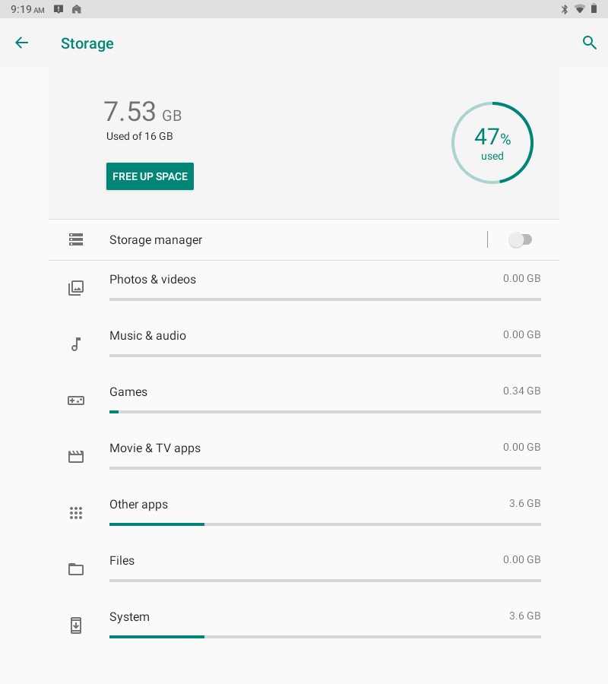This screenshot has width=608, height=684.
Task: Click the System download icon
Action: click(x=76, y=625)
